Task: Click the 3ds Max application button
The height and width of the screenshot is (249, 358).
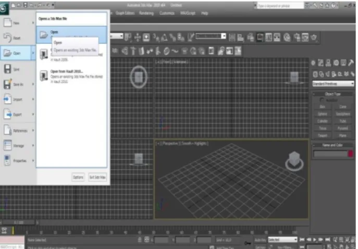Action: tap(4, 9)
